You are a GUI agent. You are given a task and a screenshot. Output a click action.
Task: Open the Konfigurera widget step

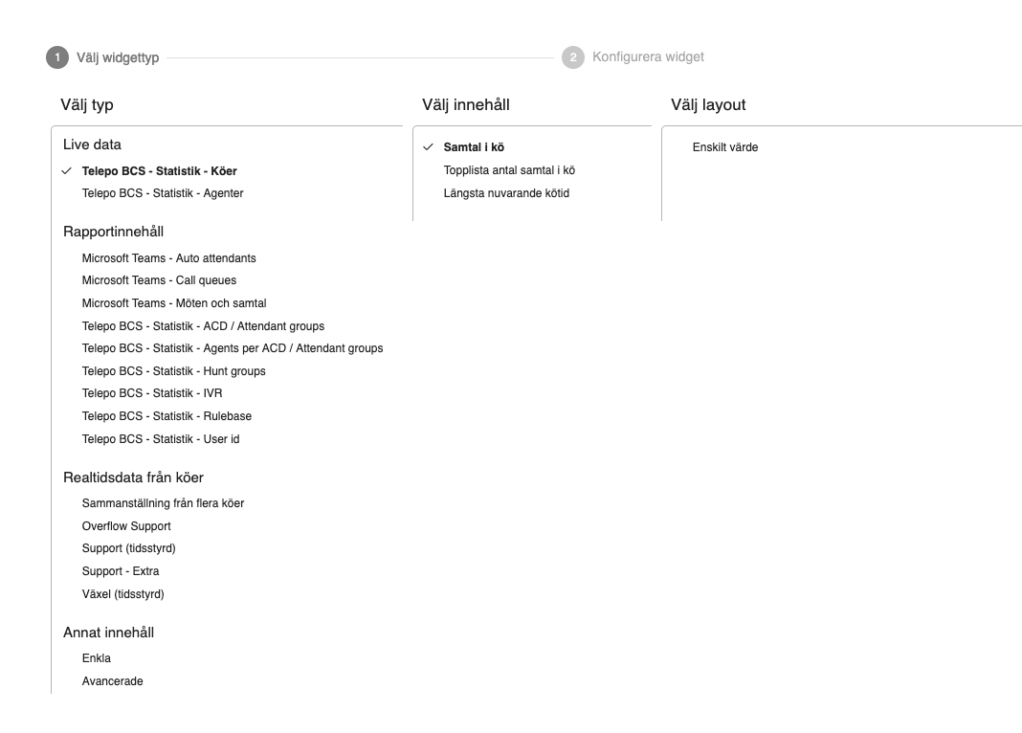pyautogui.click(x=648, y=57)
